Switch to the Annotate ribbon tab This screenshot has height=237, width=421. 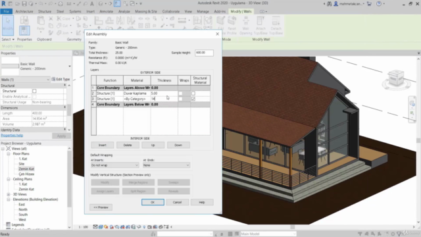click(x=107, y=11)
